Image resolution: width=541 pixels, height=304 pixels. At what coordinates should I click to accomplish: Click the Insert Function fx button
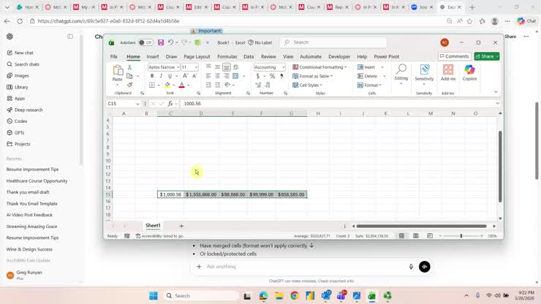pos(170,104)
